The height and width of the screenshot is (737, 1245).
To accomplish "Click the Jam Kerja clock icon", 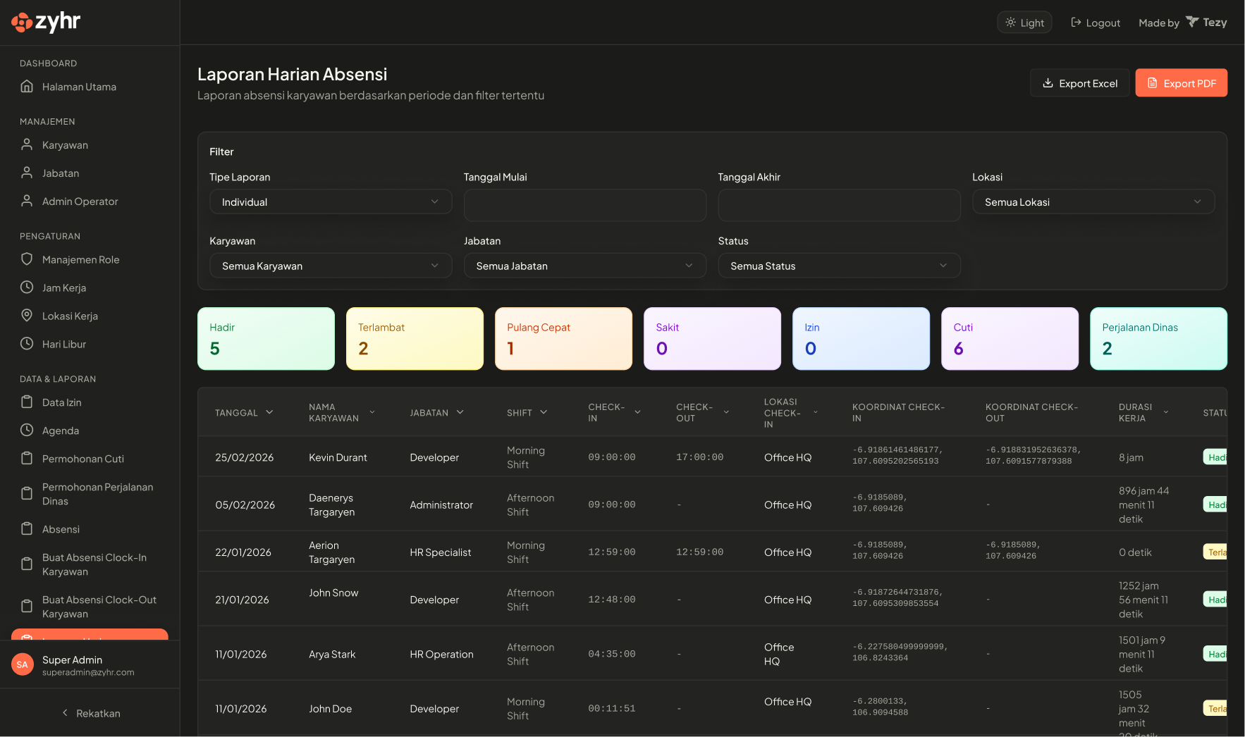I will pyautogui.click(x=27, y=287).
